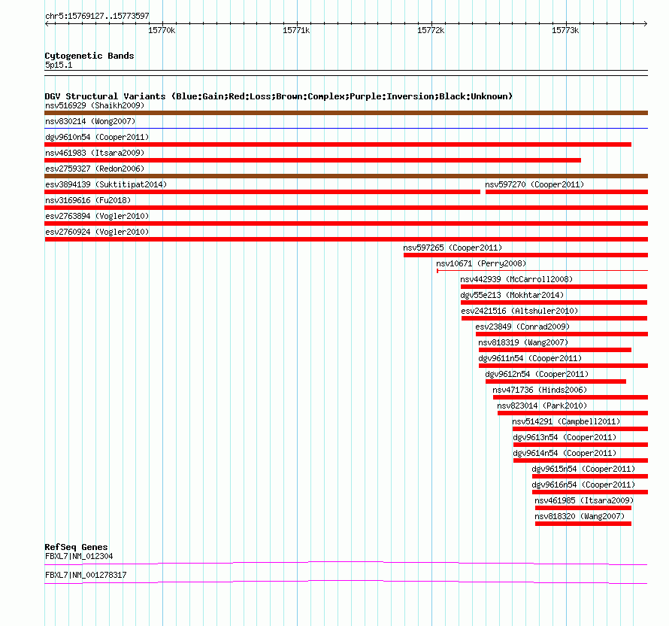Select the magenta line for FBXL7|NM_001278317

tap(346, 582)
